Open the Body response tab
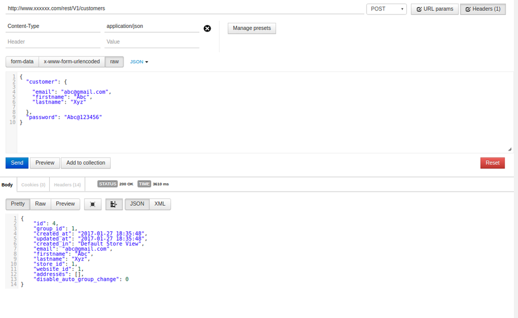 tap(7, 184)
